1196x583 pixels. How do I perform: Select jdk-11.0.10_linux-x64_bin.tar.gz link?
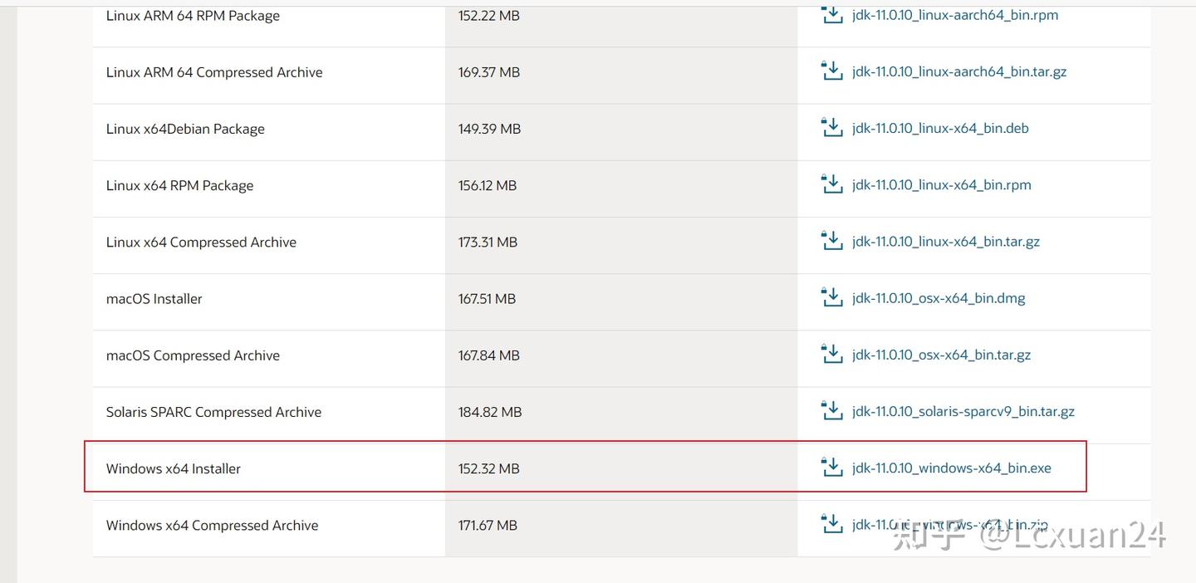click(945, 242)
